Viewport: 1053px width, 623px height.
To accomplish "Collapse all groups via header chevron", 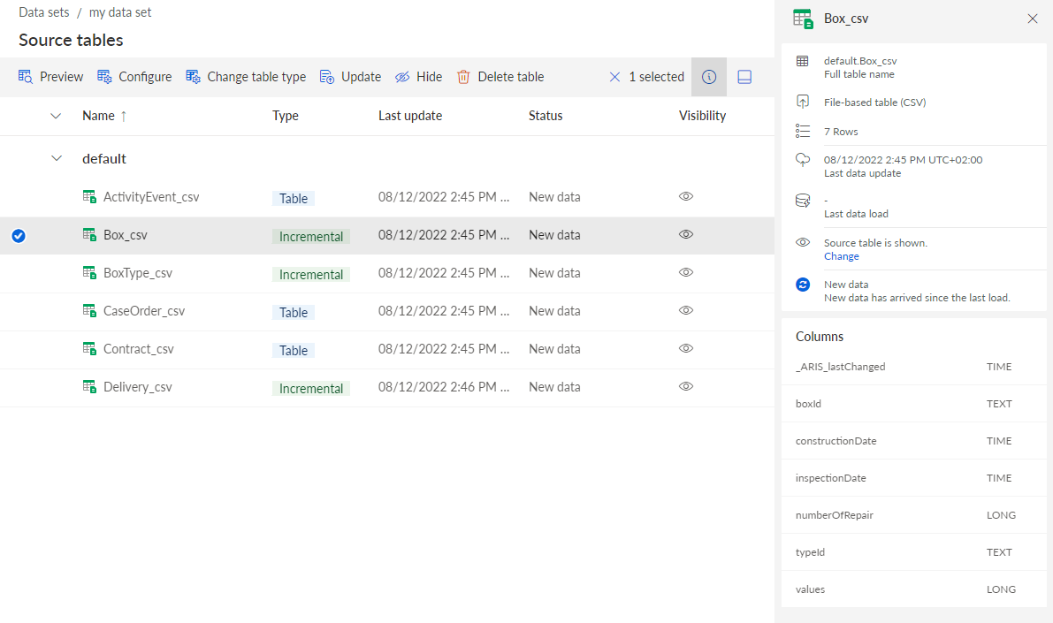I will (56, 116).
